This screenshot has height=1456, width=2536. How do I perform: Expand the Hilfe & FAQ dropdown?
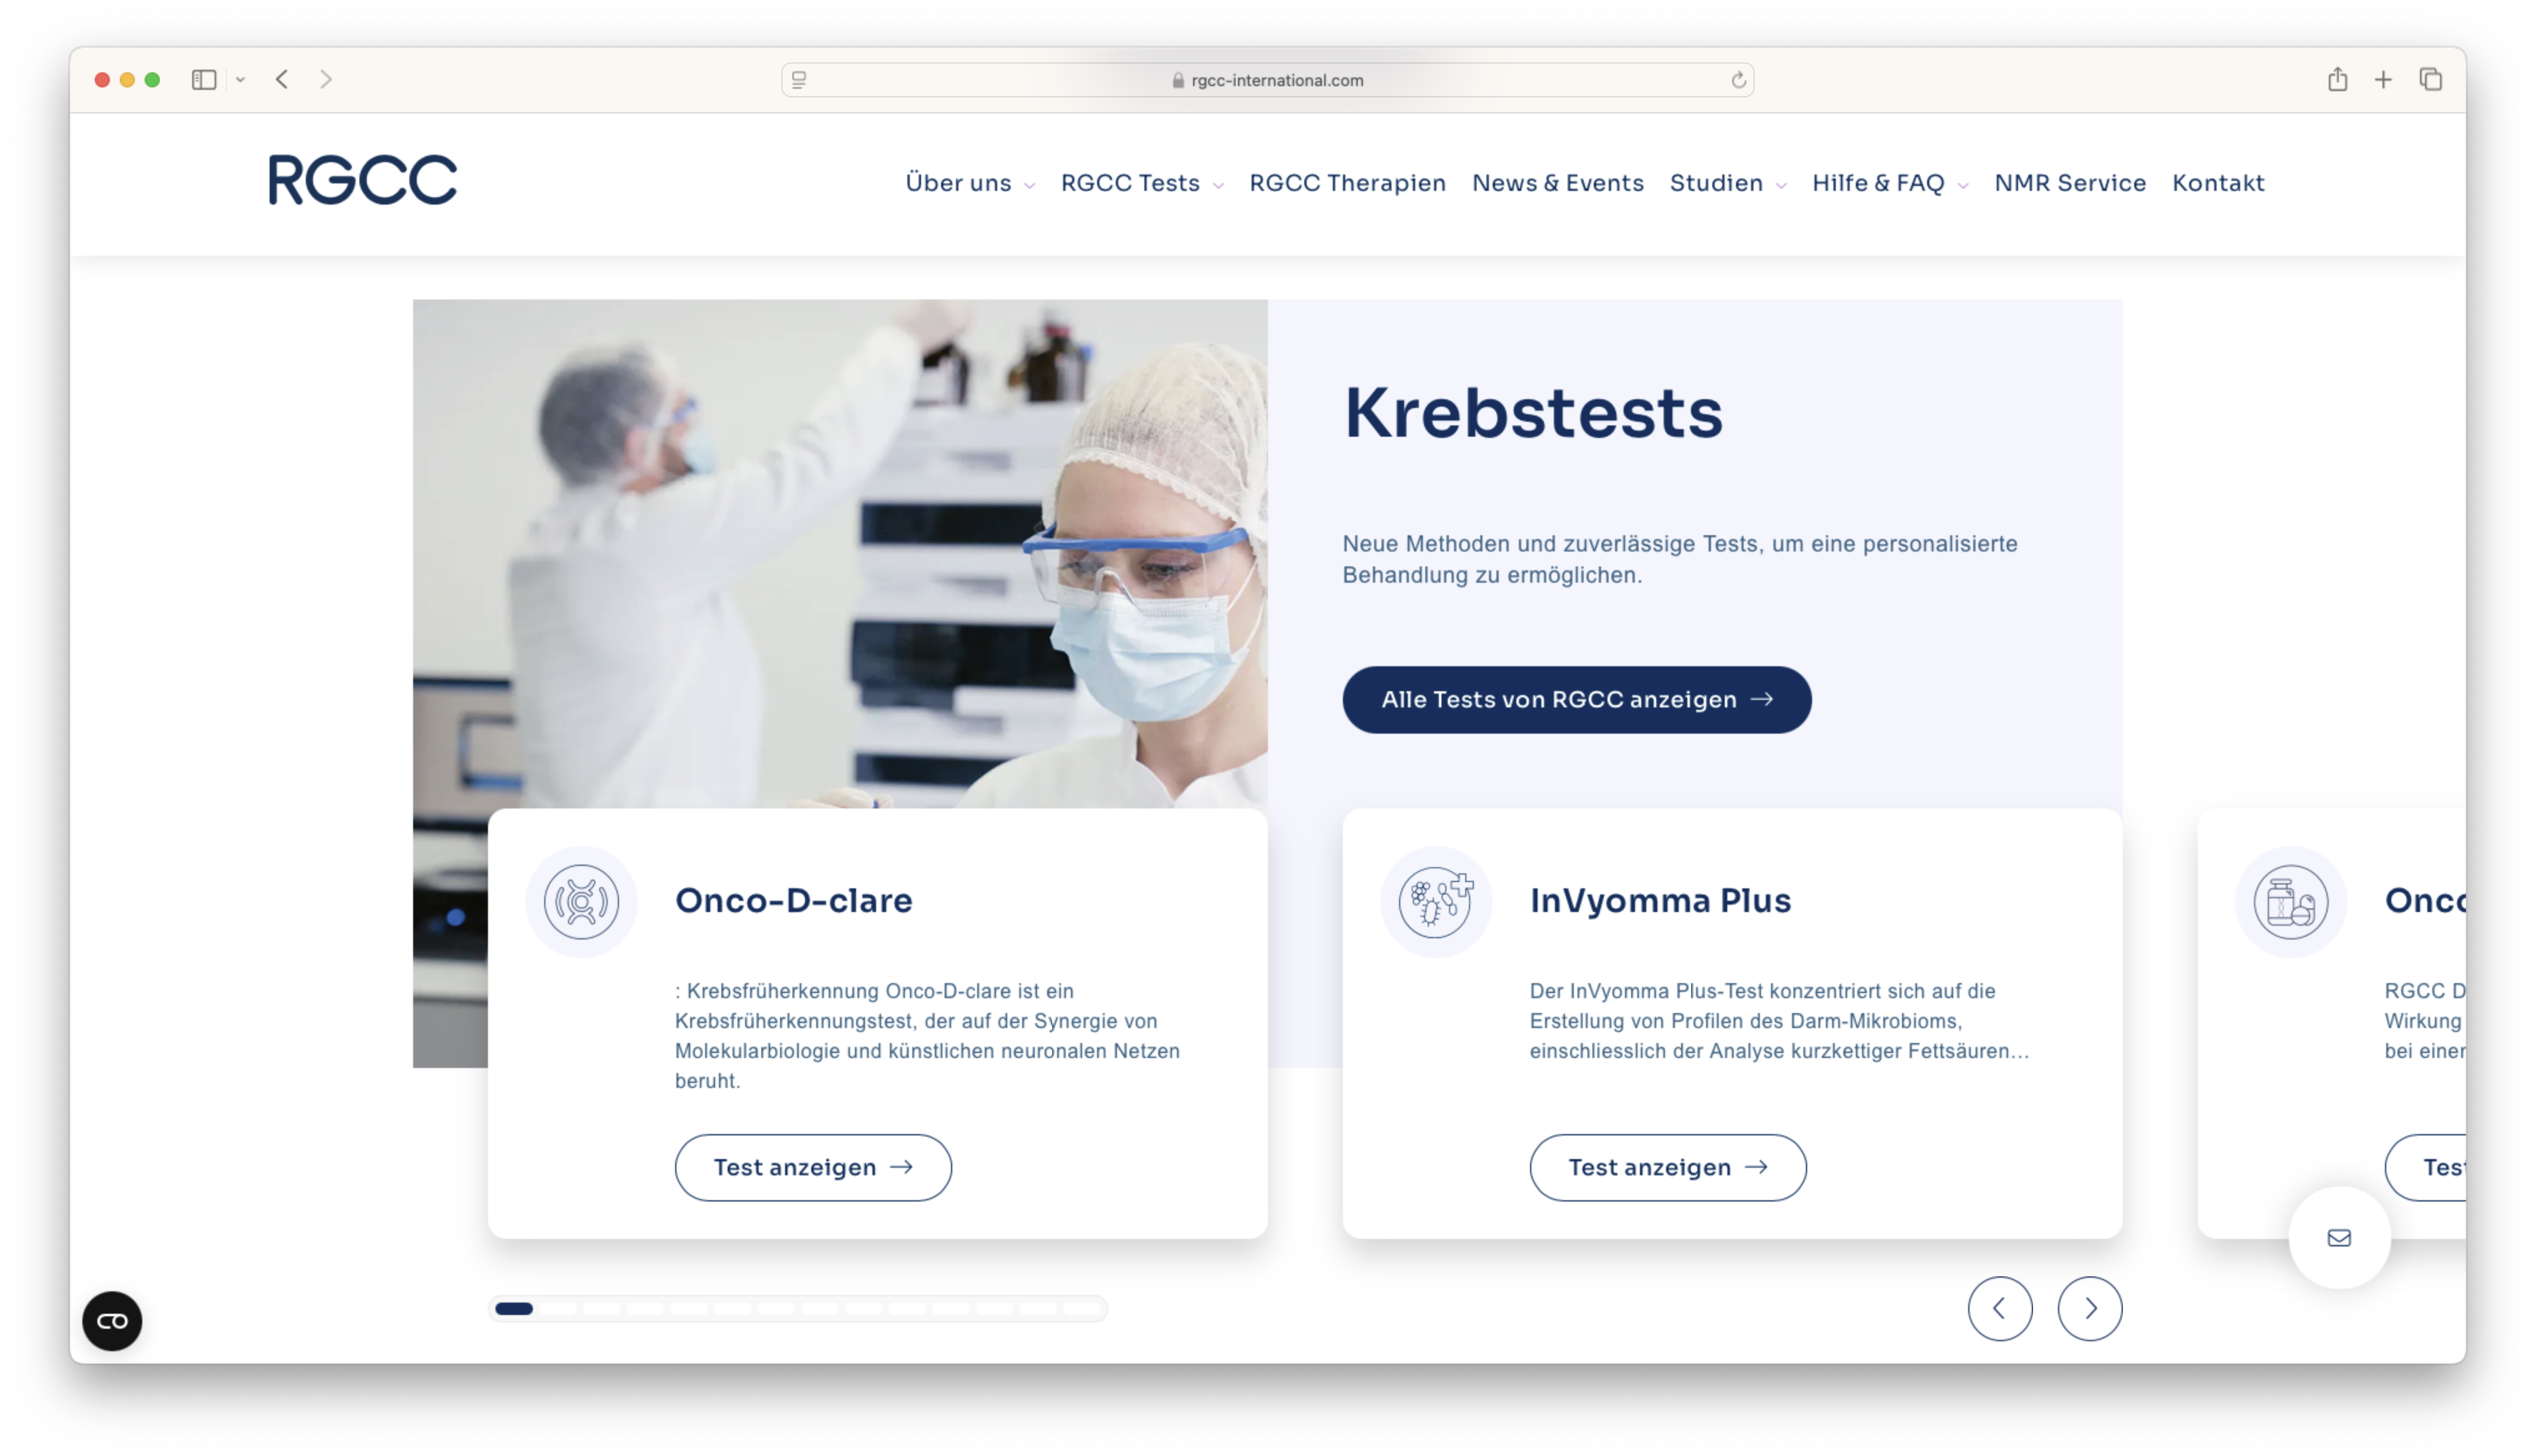[x=1889, y=183]
